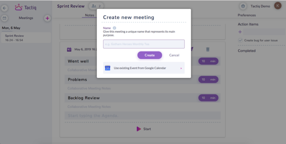Click the Tactiq cloud logo

[19, 7]
